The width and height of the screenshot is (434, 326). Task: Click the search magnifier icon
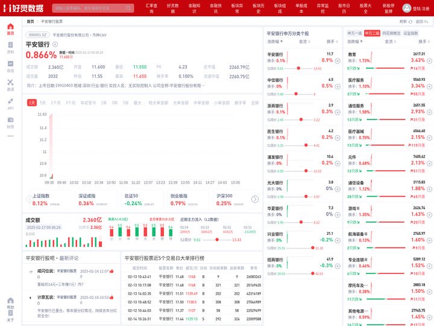click(x=128, y=8)
